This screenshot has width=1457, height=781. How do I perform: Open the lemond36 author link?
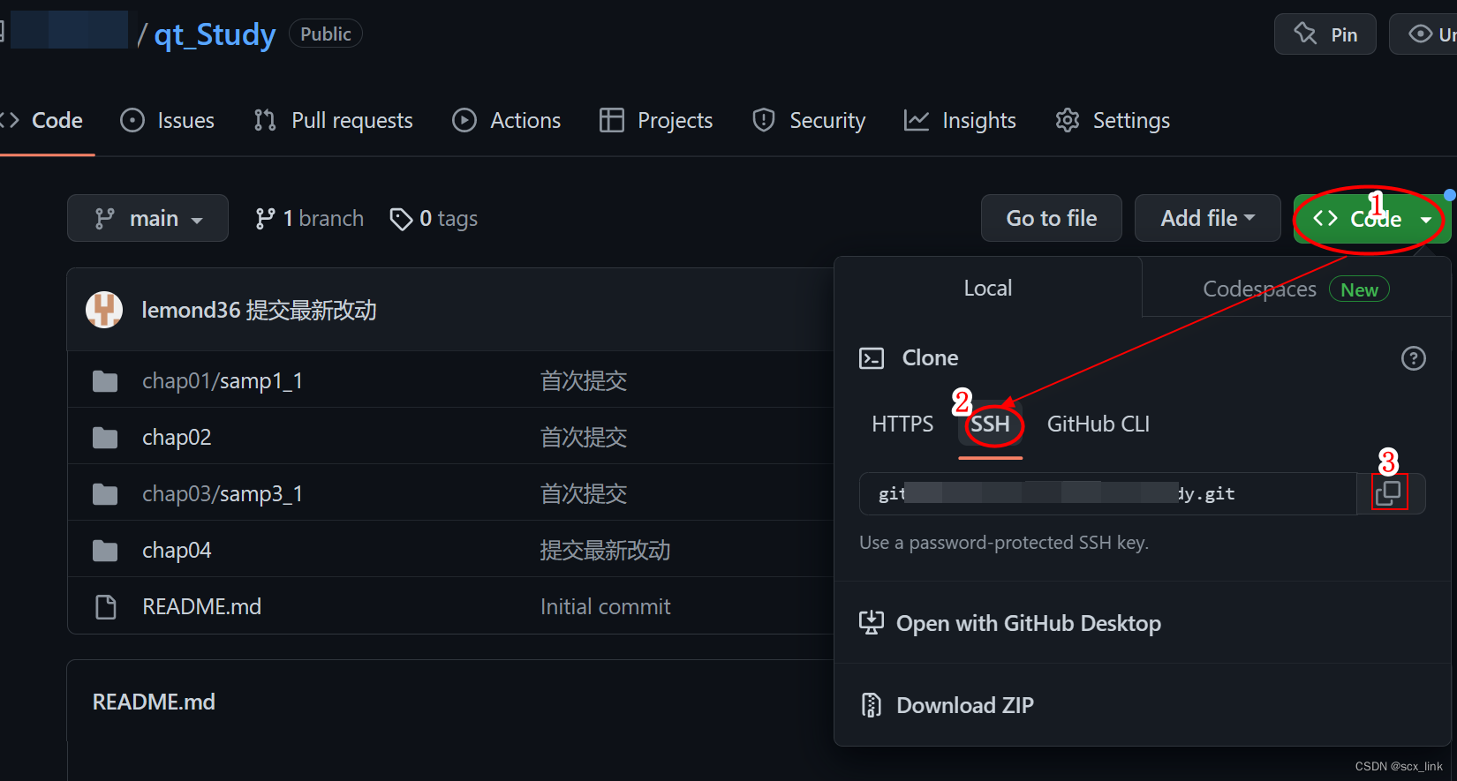click(x=191, y=310)
